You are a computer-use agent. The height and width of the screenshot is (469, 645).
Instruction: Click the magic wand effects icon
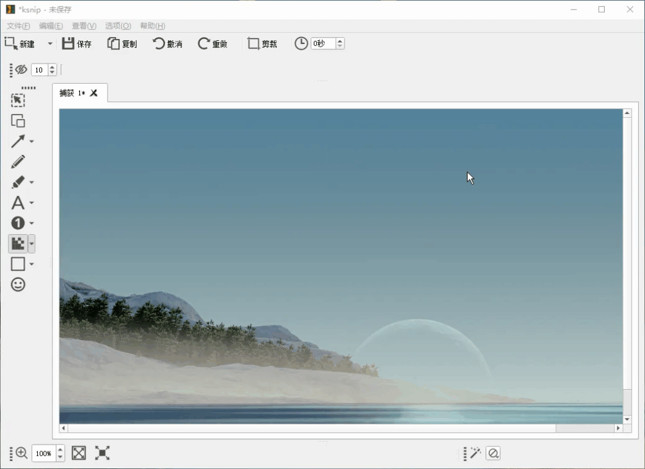click(476, 453)
